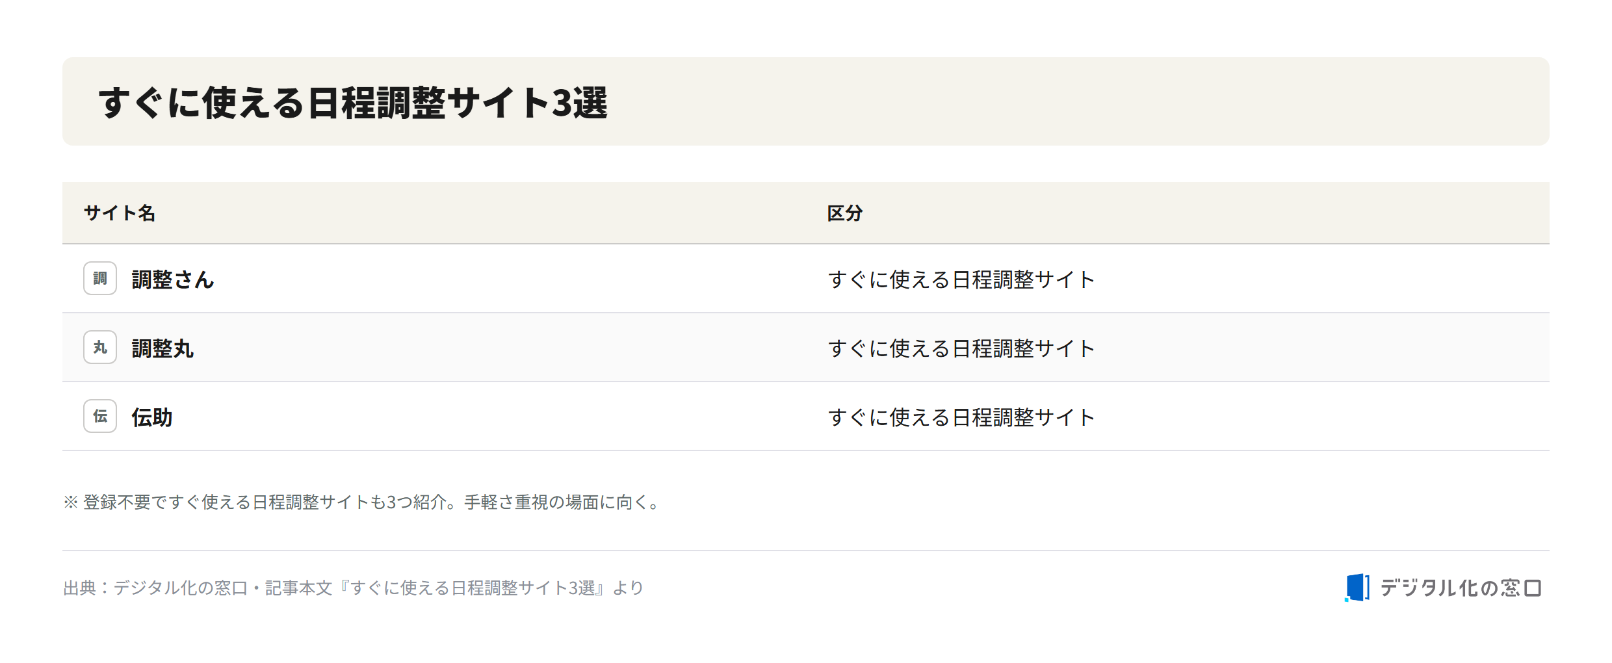Click the quoted article title 『すぐに使える日程調整サイト3選』
This screenshot has width=1612, height=663.
pyautogui.click(x=472, y=588)
